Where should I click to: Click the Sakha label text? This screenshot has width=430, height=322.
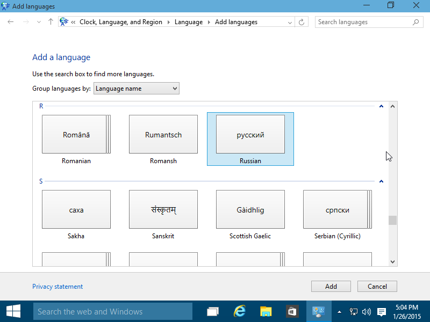76,236
